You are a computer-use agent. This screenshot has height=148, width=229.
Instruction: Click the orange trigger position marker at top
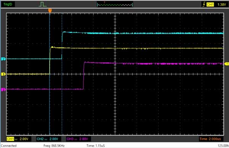(x=50, y=10)
